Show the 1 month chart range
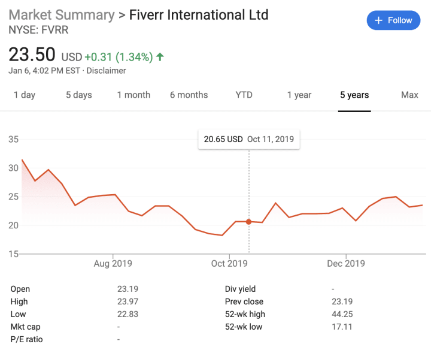The width and height of the screenshot is (431, 359). (x=133, y=95)
